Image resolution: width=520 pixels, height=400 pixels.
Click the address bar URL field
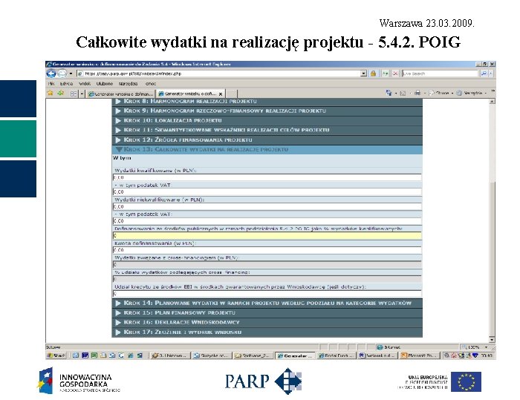[x=219, y=73]
